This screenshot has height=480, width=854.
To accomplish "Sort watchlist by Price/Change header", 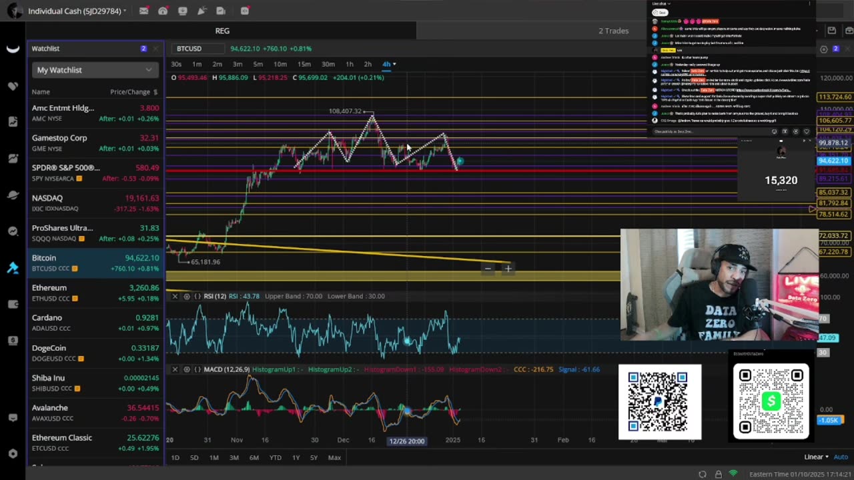I will pyautogui.click(x=133, y=92).
